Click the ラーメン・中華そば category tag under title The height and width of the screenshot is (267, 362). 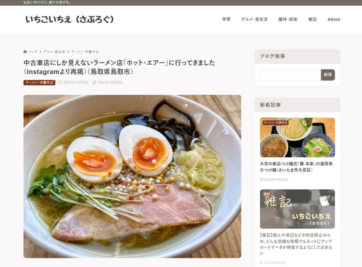coord(39,82)
